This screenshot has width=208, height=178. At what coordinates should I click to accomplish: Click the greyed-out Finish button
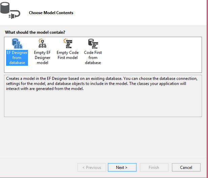click(154, 167)
